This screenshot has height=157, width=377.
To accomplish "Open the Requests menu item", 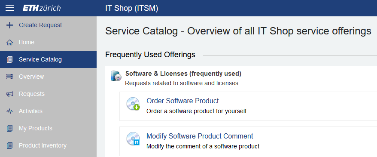I will (49, 94).
